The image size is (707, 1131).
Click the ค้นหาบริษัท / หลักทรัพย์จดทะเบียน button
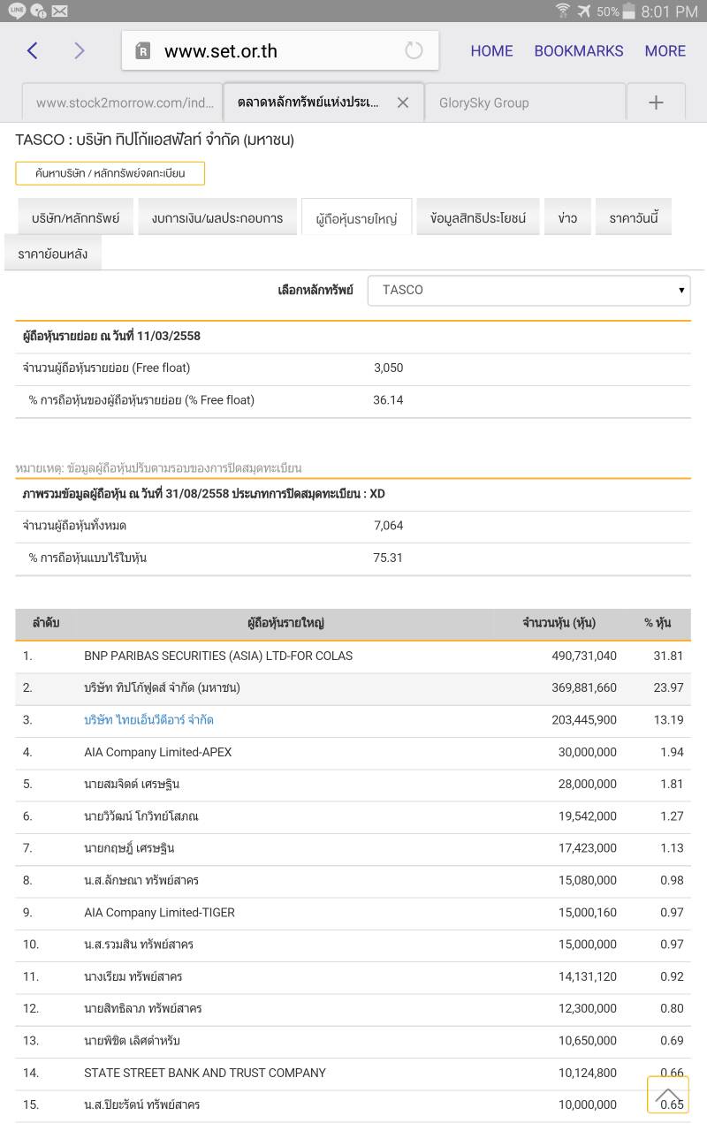pos(110,173)
